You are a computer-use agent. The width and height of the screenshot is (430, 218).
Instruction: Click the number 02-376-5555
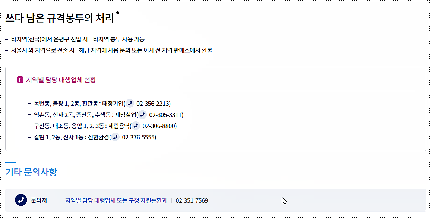[x=139, y=138]
